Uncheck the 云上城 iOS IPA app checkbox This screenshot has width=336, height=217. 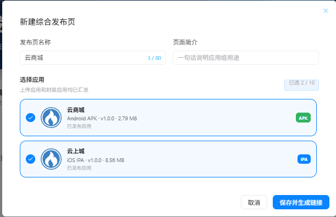click(x=30, y=159)
